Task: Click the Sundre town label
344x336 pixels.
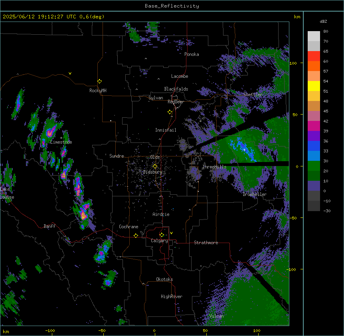Action: pyautogui.click(x=117, y=156)
